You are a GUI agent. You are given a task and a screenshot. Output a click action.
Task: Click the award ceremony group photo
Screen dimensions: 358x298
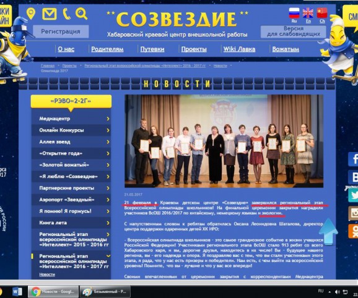click(224, 141)
